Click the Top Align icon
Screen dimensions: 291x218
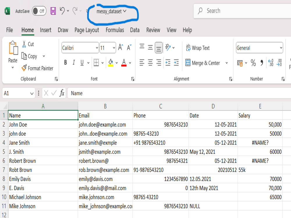pyautogui.click(x=142, y=46)
